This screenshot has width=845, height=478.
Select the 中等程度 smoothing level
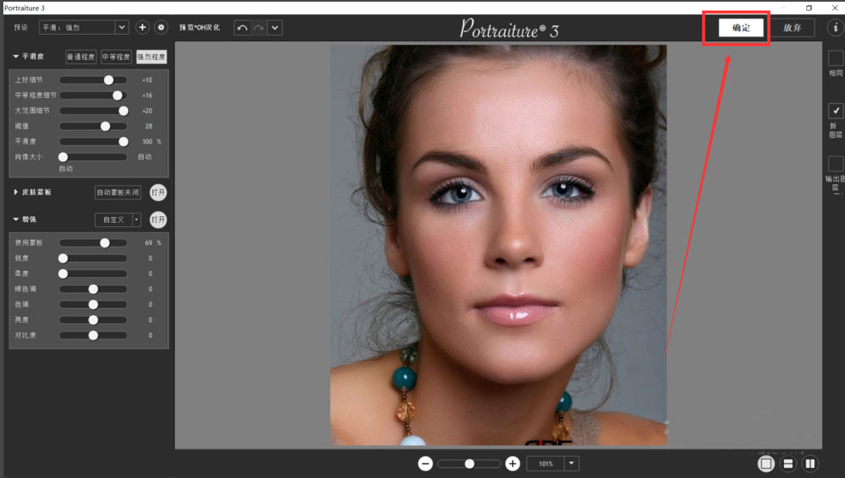[116, 57]
